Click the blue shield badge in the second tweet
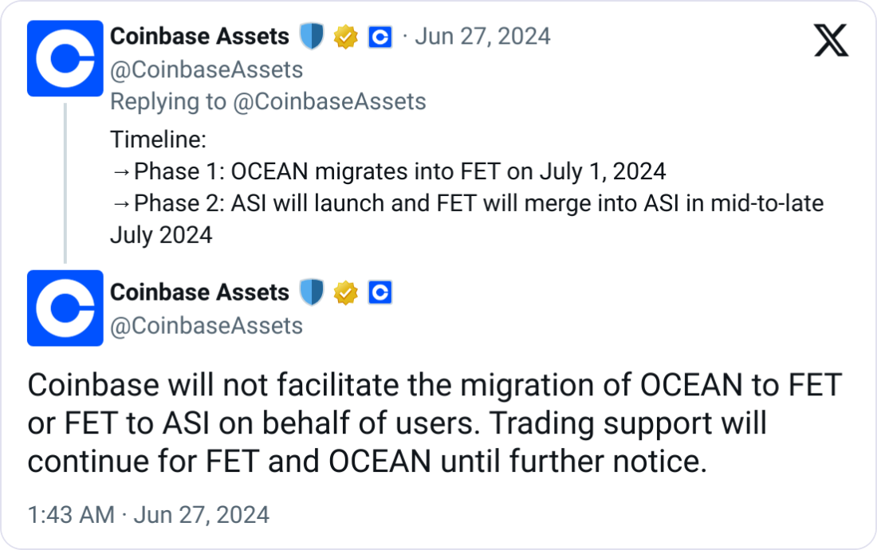The image size is (877, 550). coord(311,293)
